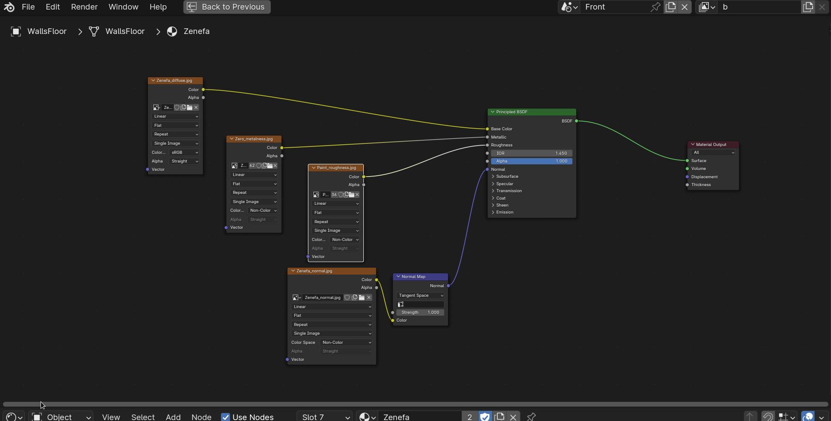Image resolution: width=831 pixels, height=421 pixels.
Task: Click the Zenefa material name field
Action: coord(420,417)
